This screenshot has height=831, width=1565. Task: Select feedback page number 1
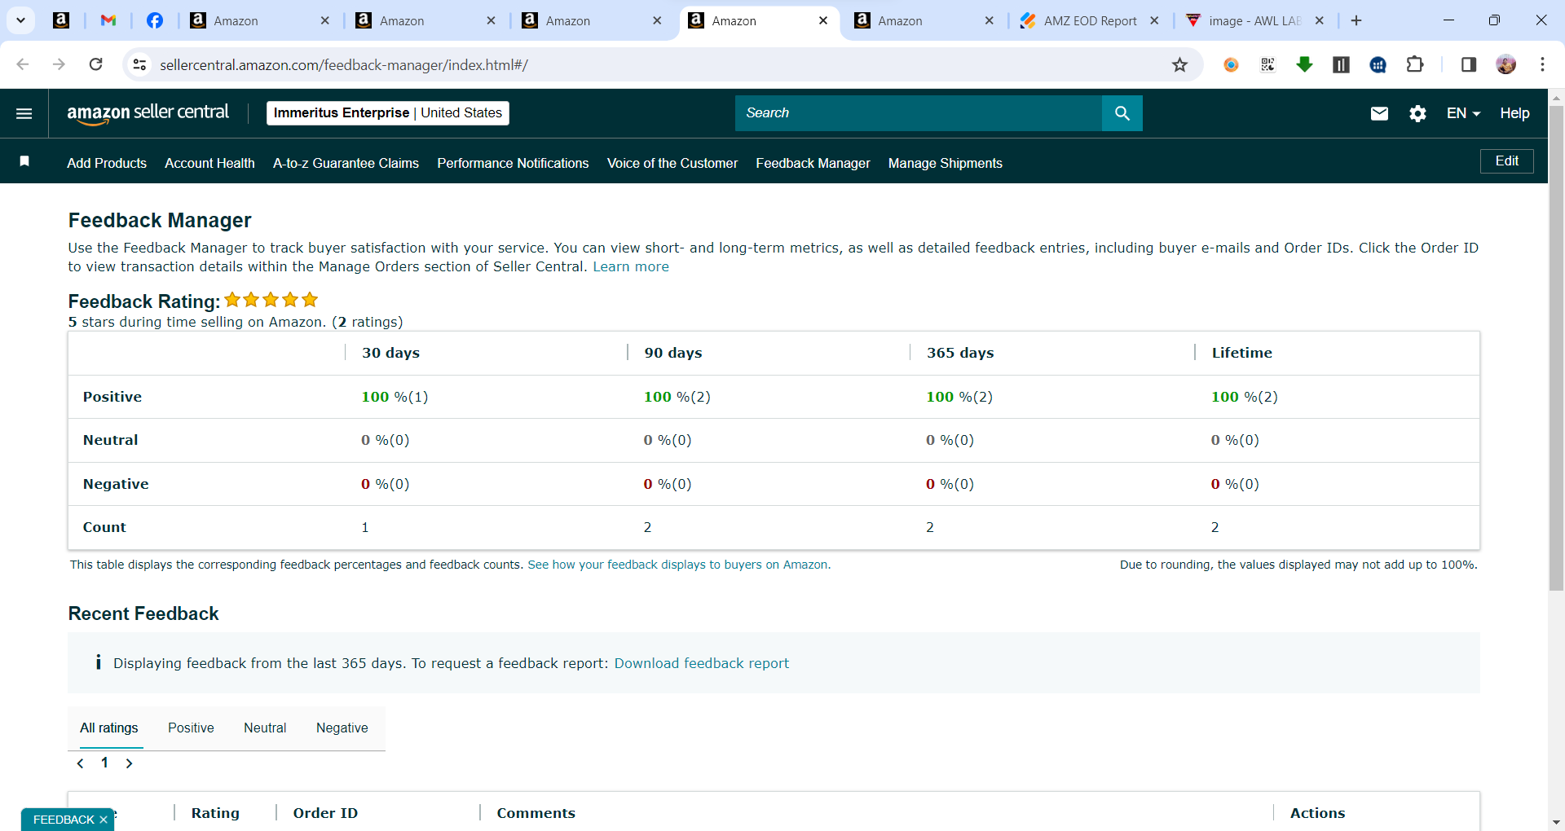click(x=104, y=763)
